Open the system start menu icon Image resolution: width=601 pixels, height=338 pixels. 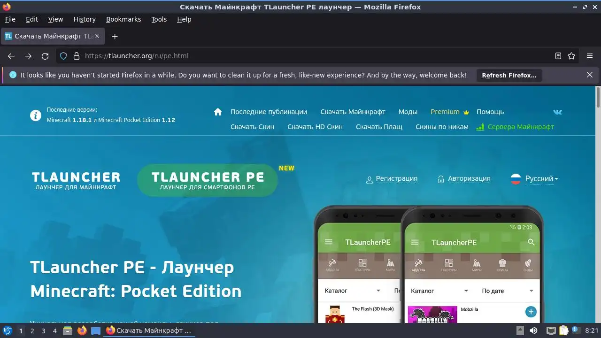coord(7,330)
